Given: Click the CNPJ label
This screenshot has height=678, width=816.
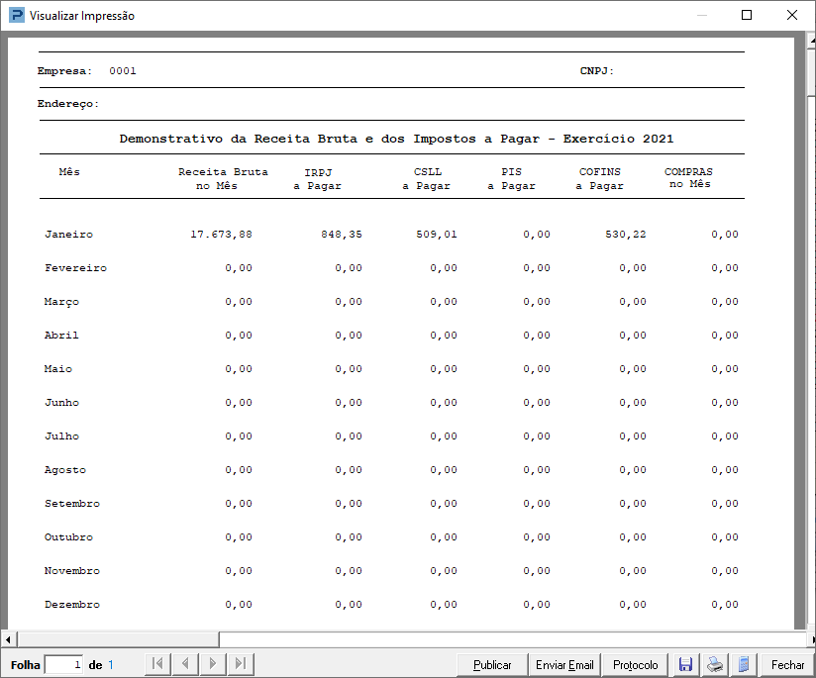Looking at the screenshot, I should 597,70.
